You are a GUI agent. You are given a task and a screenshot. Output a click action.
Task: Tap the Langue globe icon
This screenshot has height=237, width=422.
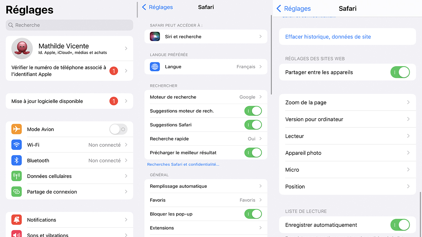[155, 67]
